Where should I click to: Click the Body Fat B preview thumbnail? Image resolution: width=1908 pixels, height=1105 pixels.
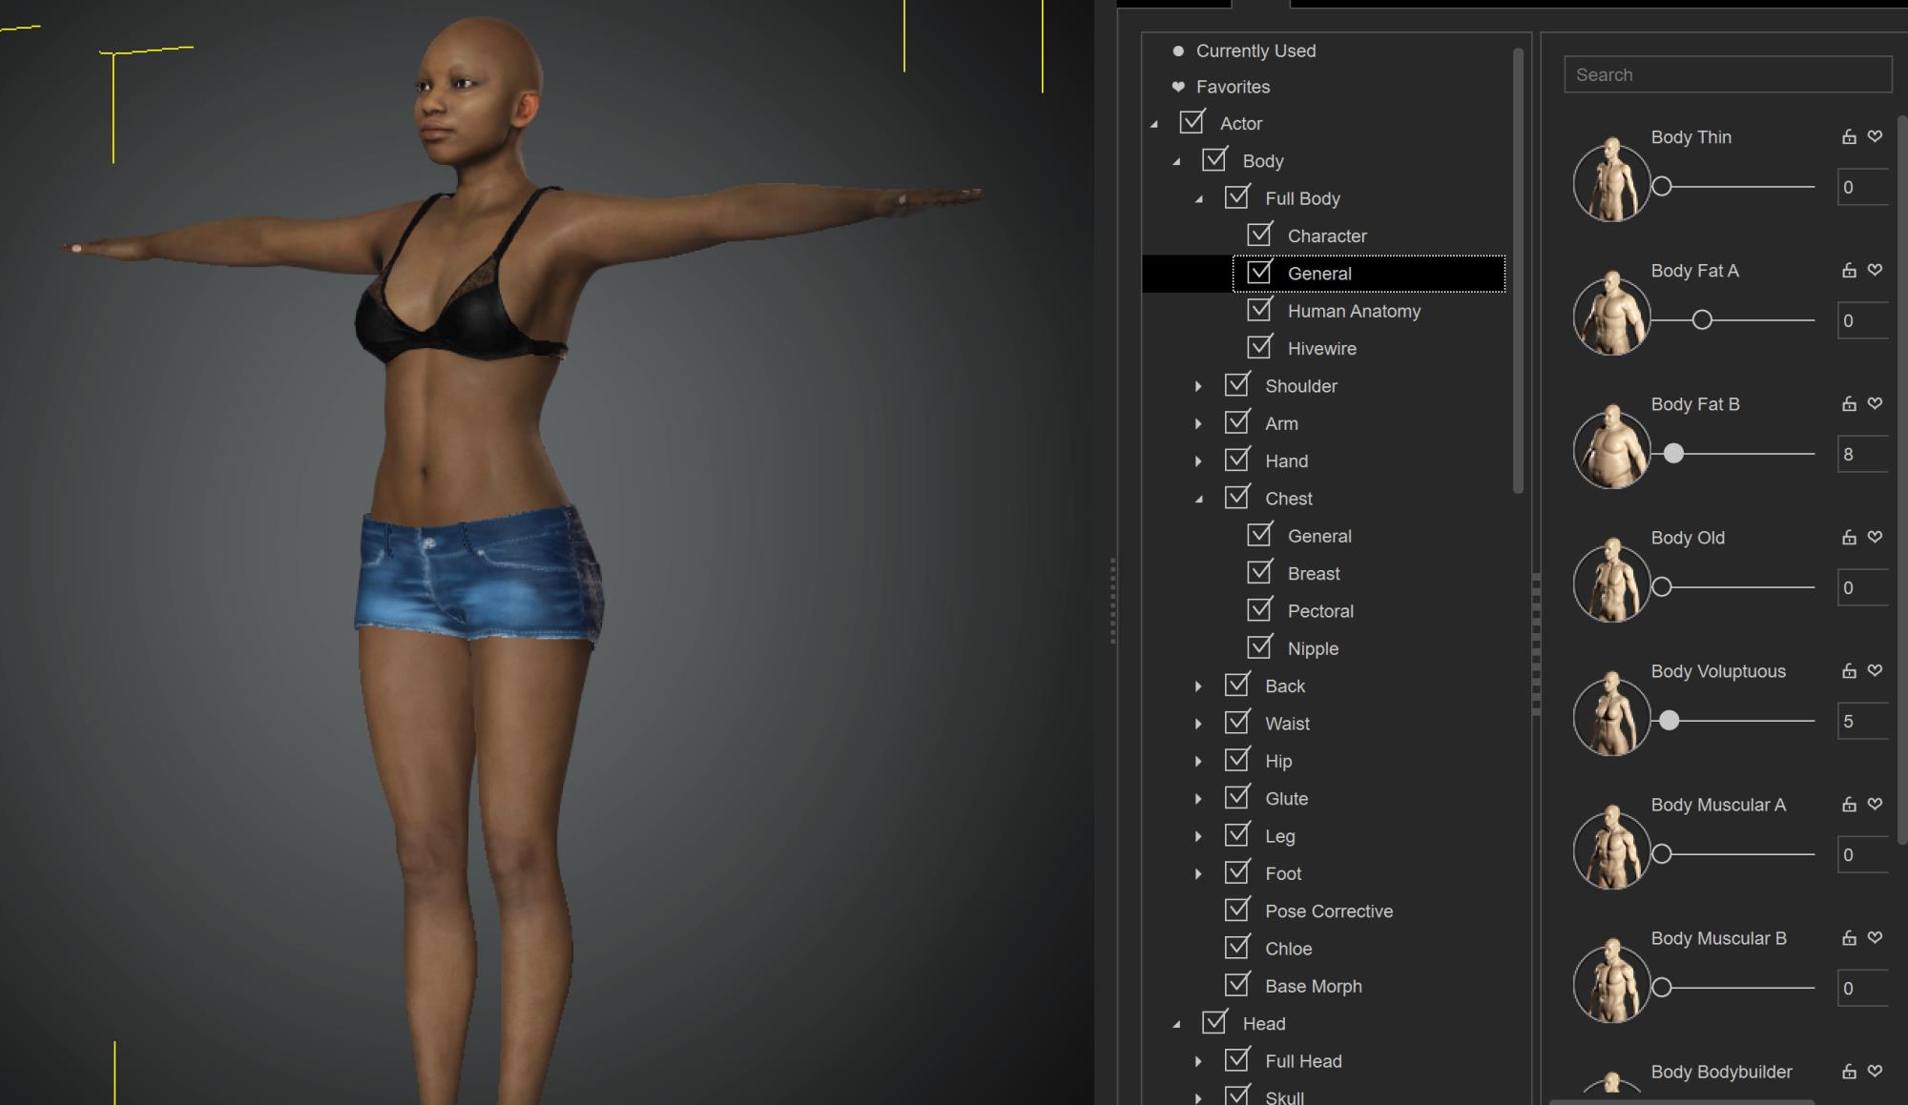(1611, 448)
